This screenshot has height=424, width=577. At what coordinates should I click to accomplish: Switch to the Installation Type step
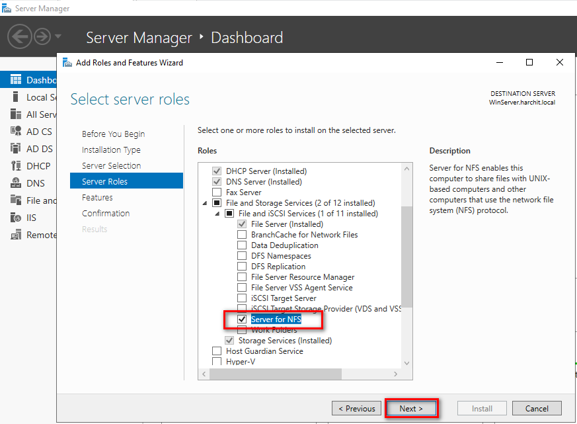111,149
